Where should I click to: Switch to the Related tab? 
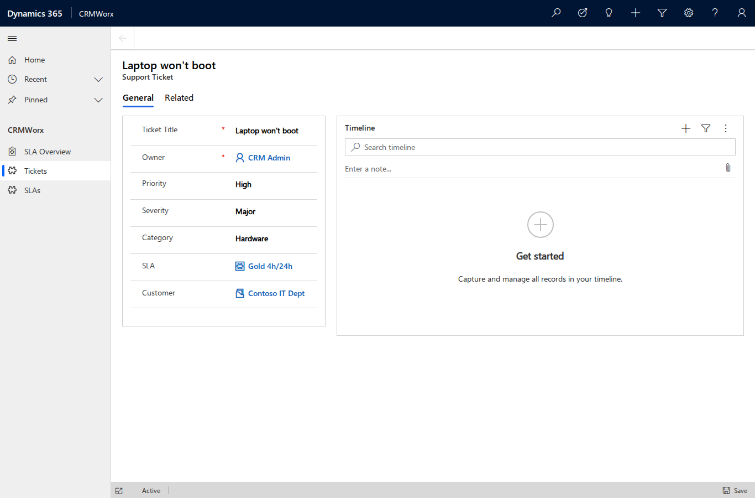tap(179, 98)
